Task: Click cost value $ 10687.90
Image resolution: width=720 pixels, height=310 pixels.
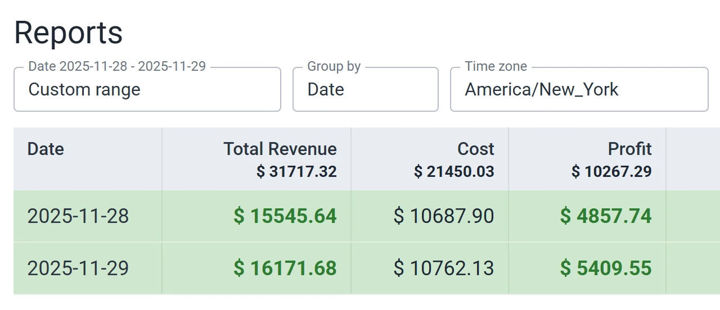Action: click(x=444, y=216)
